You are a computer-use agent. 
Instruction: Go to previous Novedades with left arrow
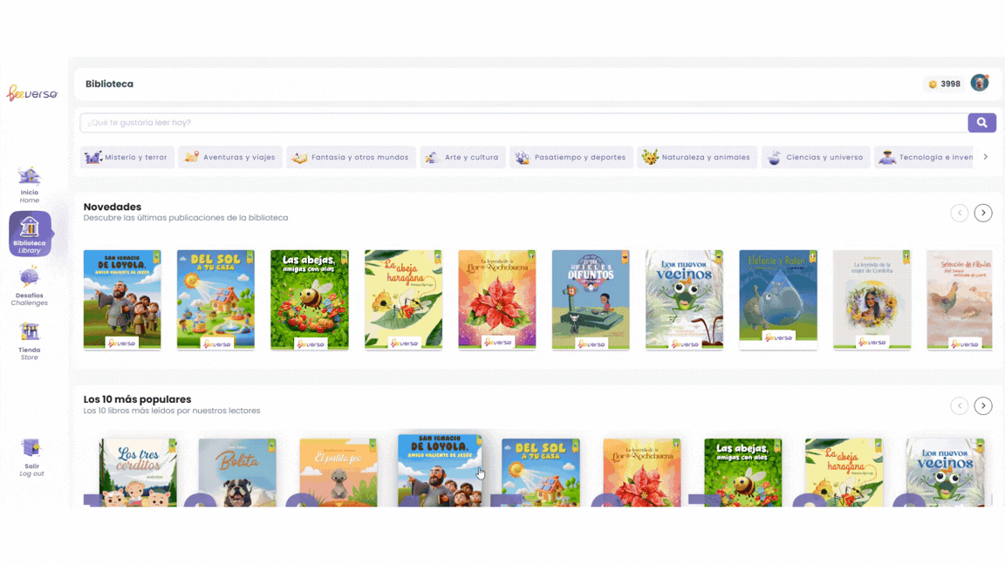coord(959,213)
